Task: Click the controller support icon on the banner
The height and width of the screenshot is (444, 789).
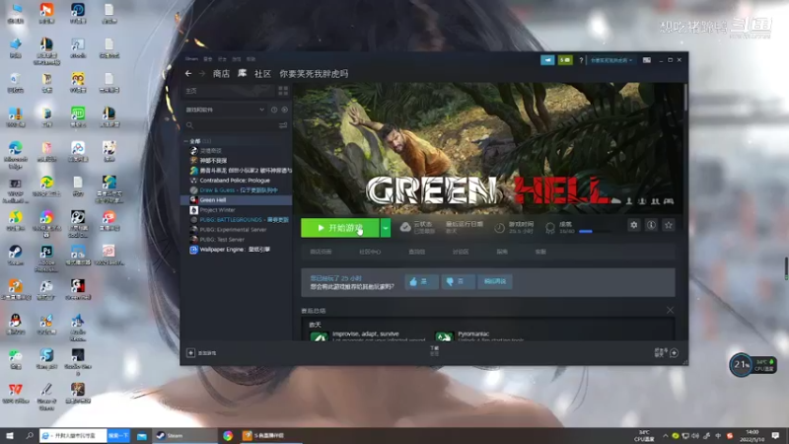Action: (x=669, y=201)
